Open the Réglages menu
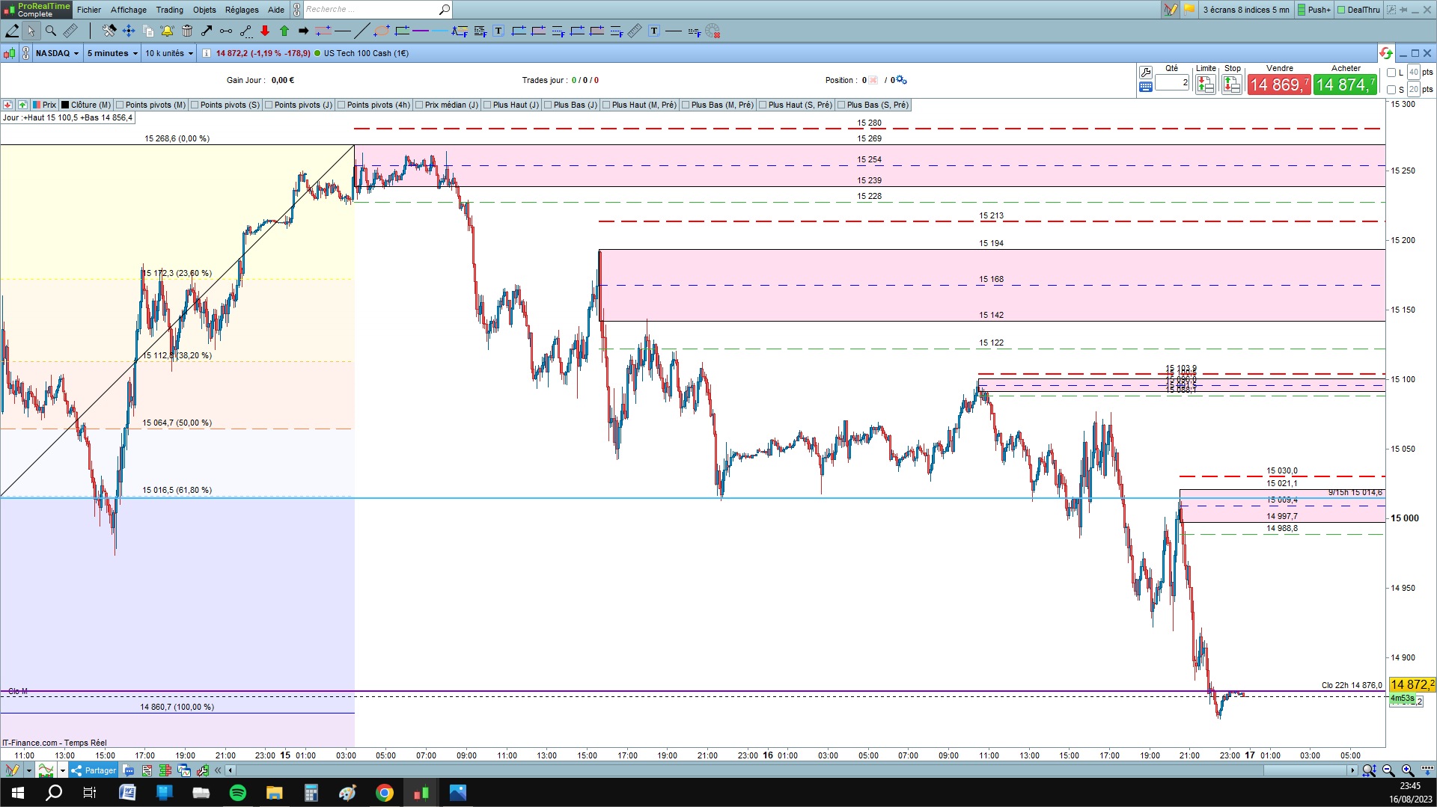The width and height of the screenshot is (1437, 807). 242,10
